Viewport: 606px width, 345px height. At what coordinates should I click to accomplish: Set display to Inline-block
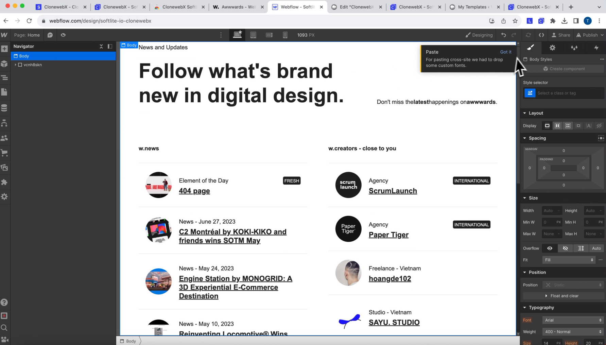click(578, 126)
